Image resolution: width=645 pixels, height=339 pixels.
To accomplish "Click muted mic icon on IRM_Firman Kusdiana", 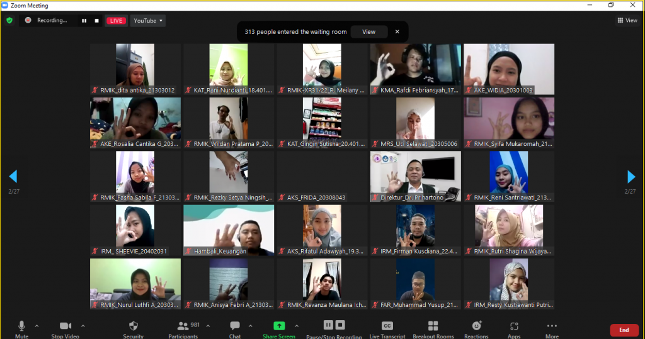I will click(x=375, y=251).
